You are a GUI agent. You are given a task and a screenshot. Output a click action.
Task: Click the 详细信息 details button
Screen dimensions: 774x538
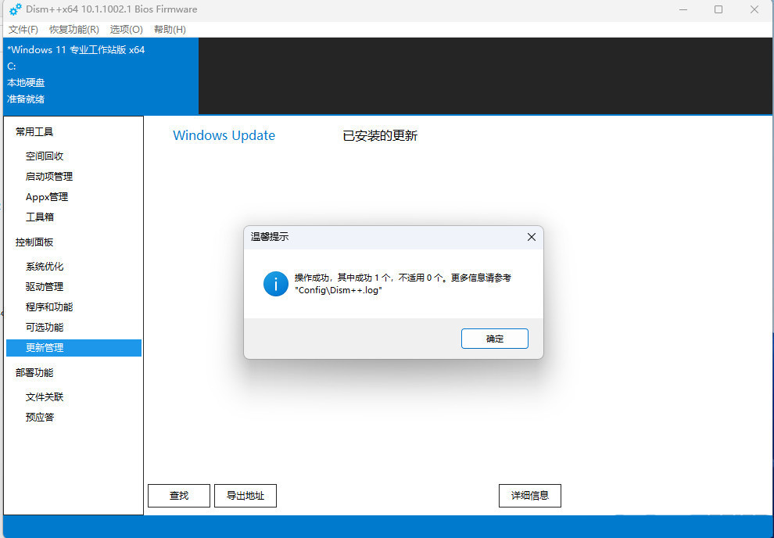(x=529, y=495)
